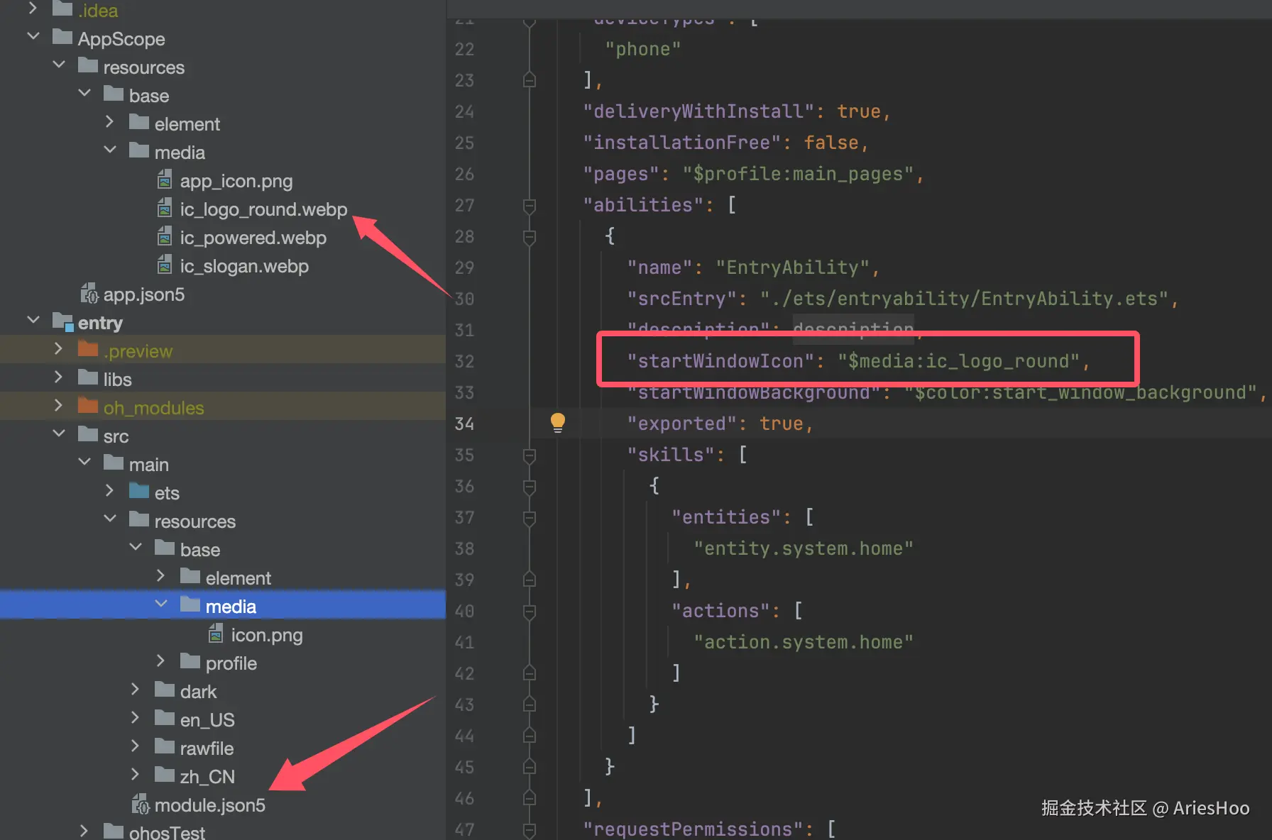
Task: Expand the oh_modules folder chevron
Action: click(58, 406)
